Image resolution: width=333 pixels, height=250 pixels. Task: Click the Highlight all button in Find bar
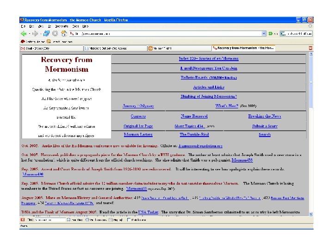116,220
